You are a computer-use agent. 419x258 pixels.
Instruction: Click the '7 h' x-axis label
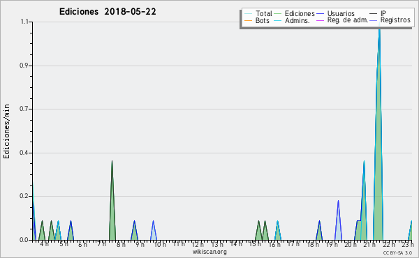[101, 244]
